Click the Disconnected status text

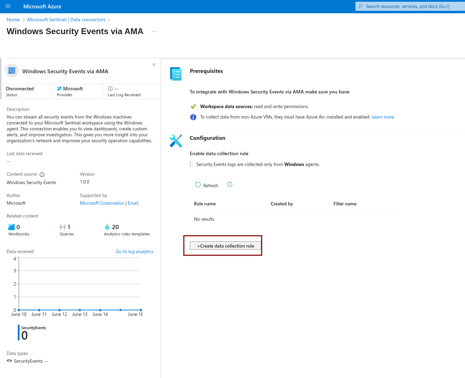[20, 89]
